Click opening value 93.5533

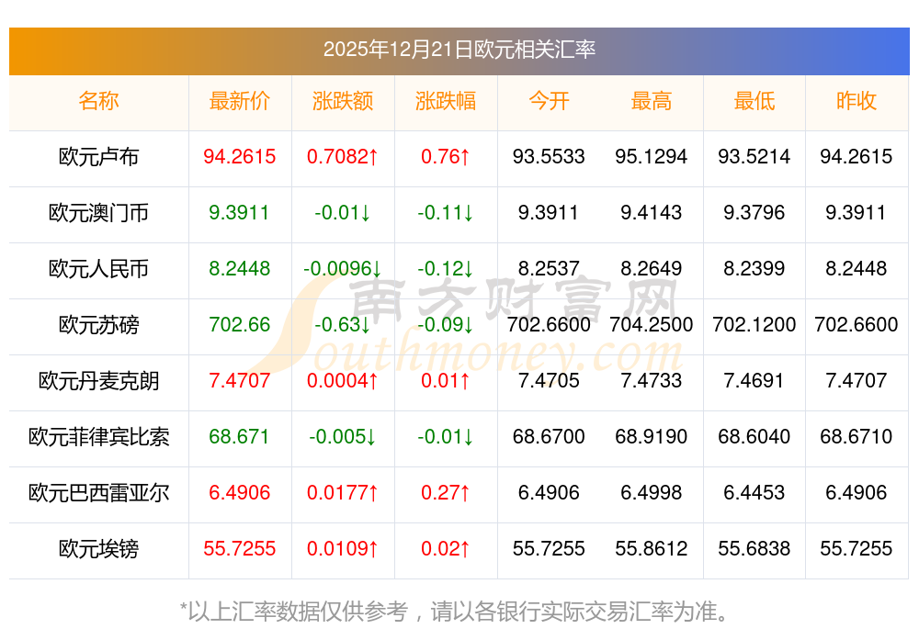[549, 156]
